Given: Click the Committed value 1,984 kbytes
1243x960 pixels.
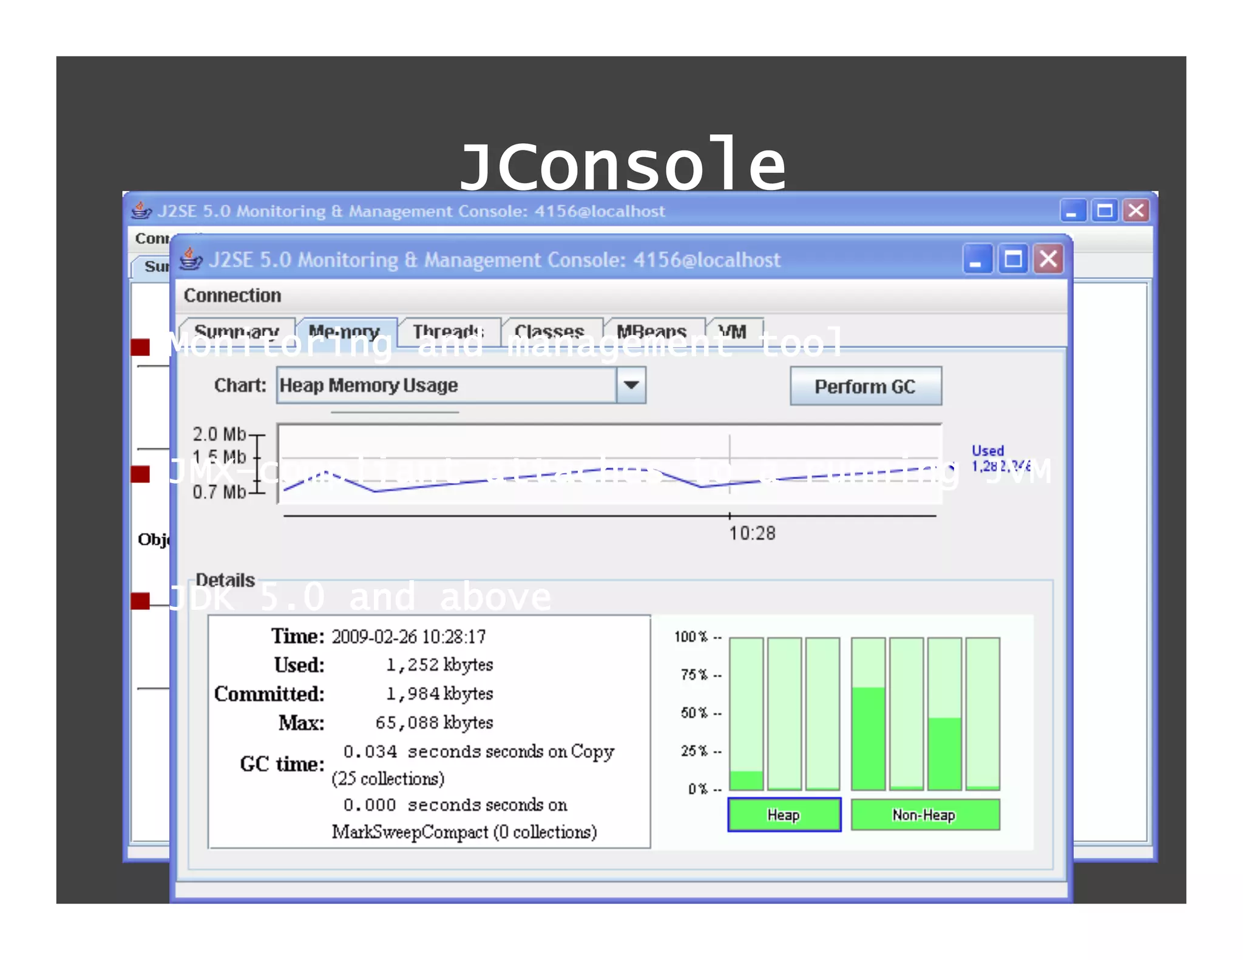Looking at the screenshot, I should tap(439, 694).
